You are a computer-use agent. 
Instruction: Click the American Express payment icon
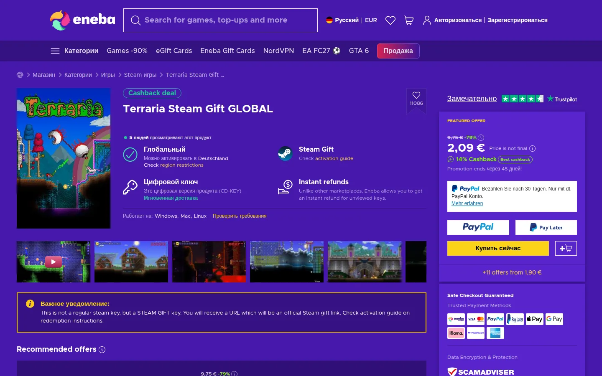[495, 333]
